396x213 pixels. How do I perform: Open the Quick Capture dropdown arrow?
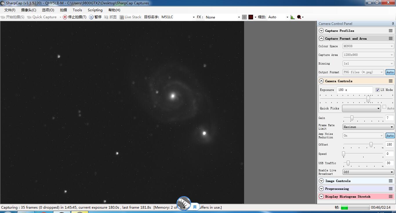pos(60,17)
